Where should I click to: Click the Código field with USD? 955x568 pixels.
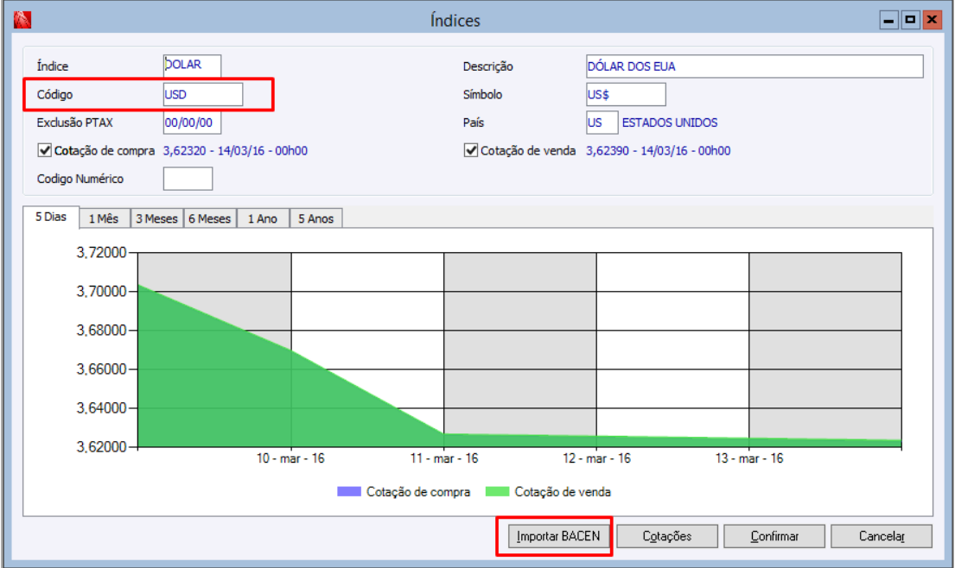pos(203,94)
